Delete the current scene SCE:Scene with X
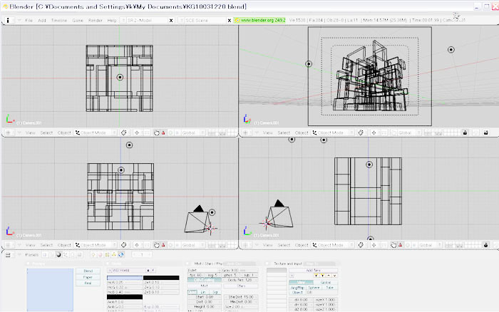The image size is (499, 312). tap(229, 21)
